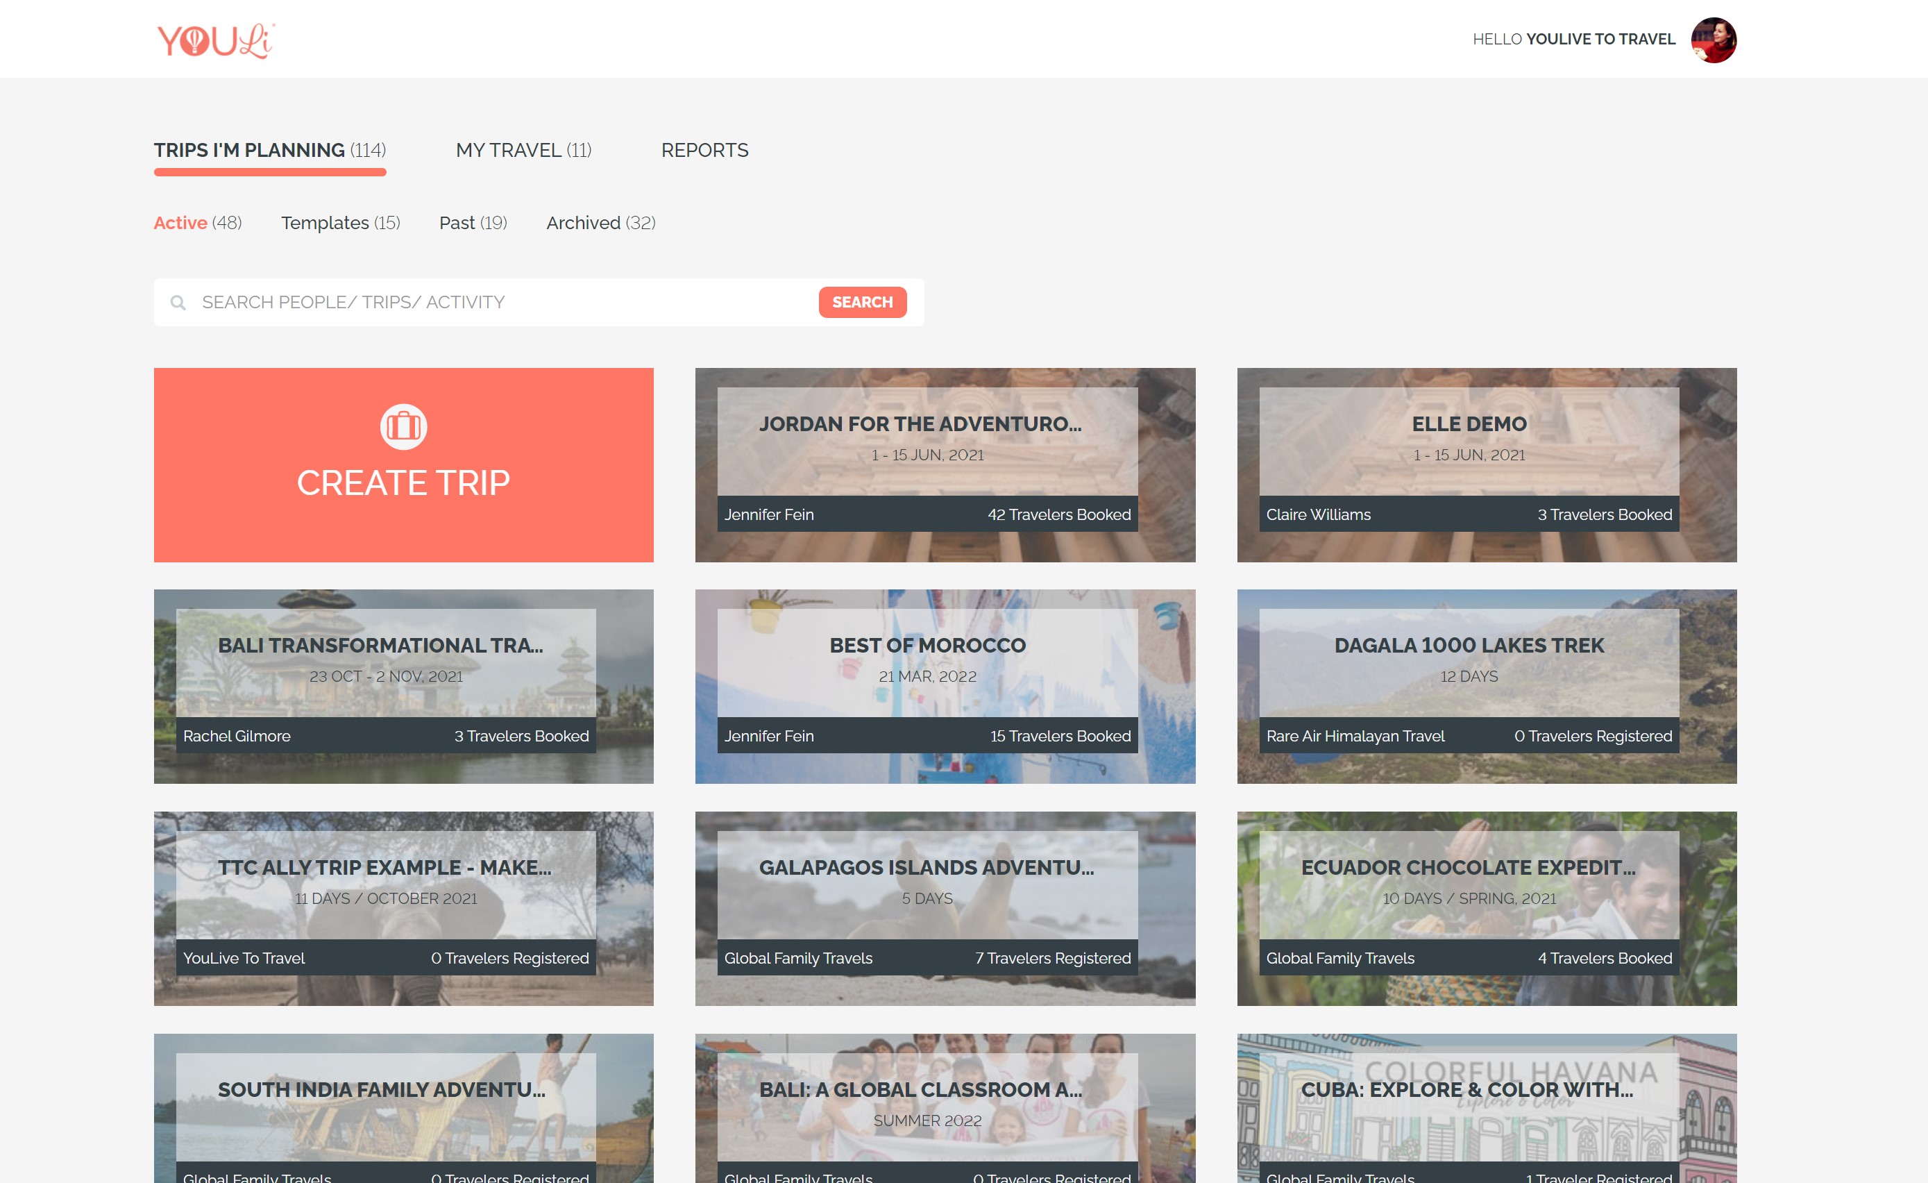Open the REPORTS tab
Screen dimensions: 1928x1183
tap(704, 151)
